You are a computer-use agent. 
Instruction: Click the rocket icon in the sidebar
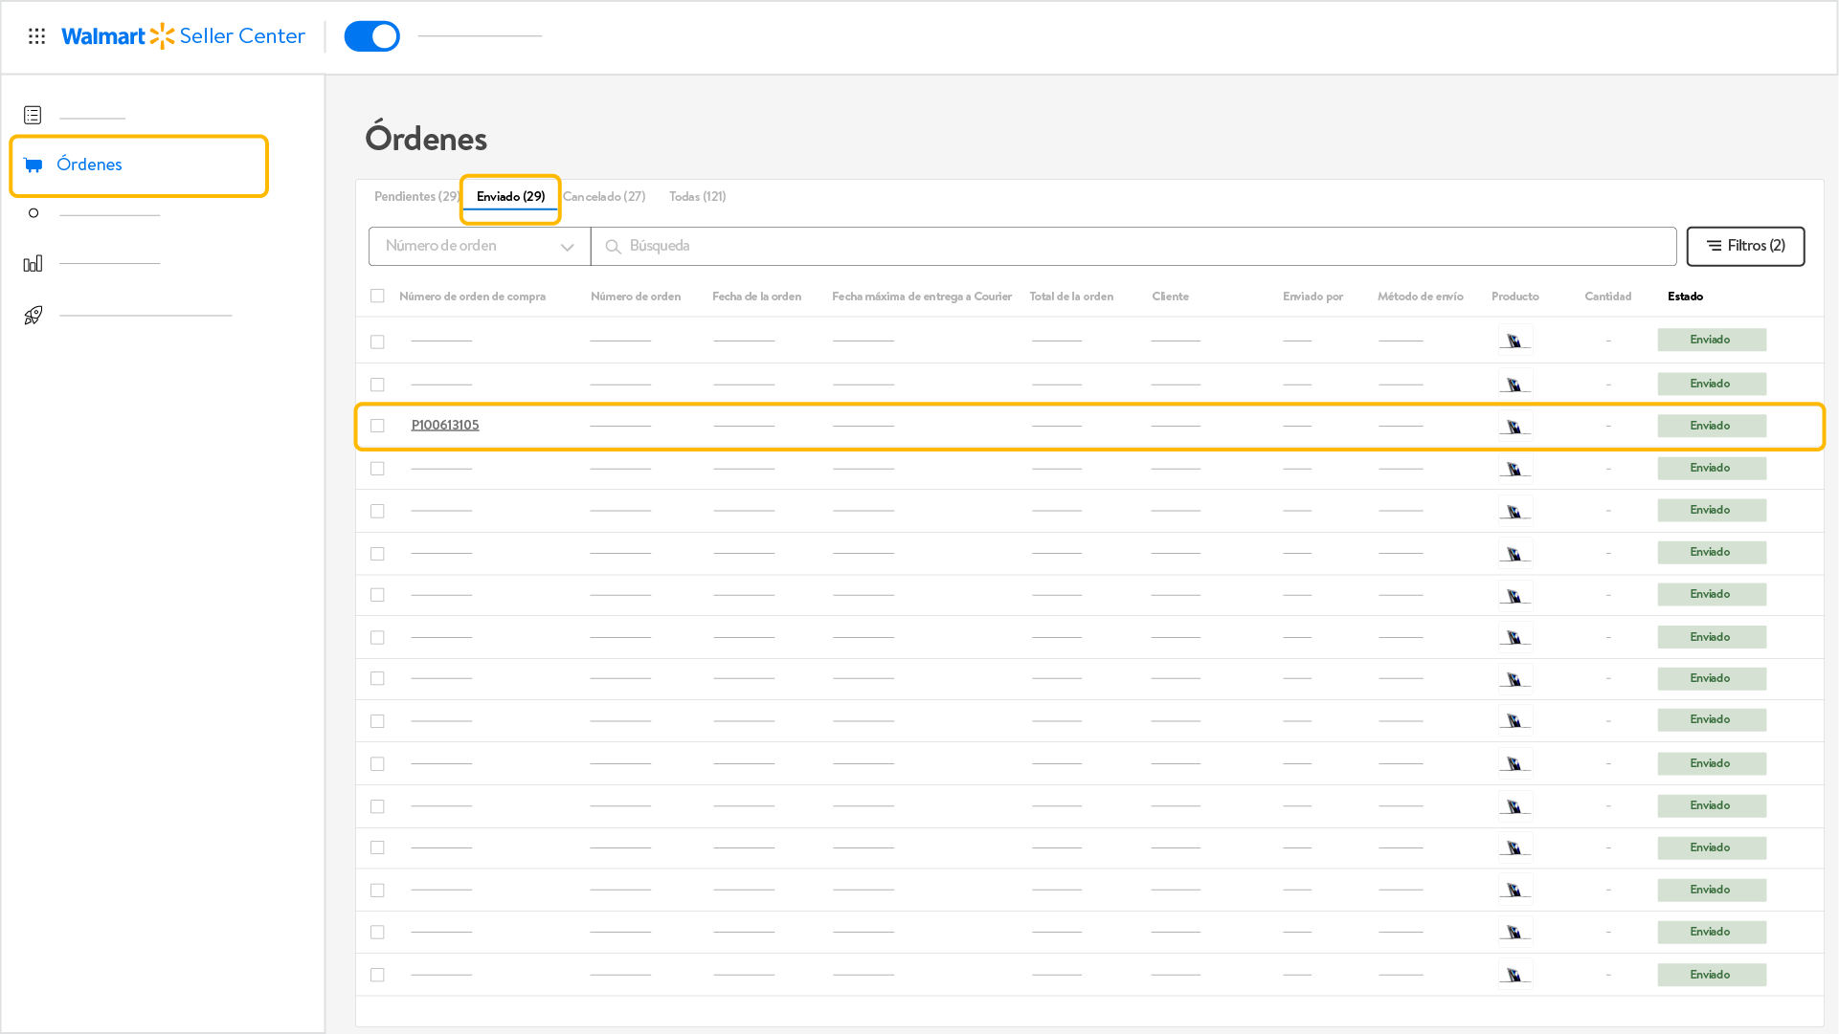pos(33,315)
